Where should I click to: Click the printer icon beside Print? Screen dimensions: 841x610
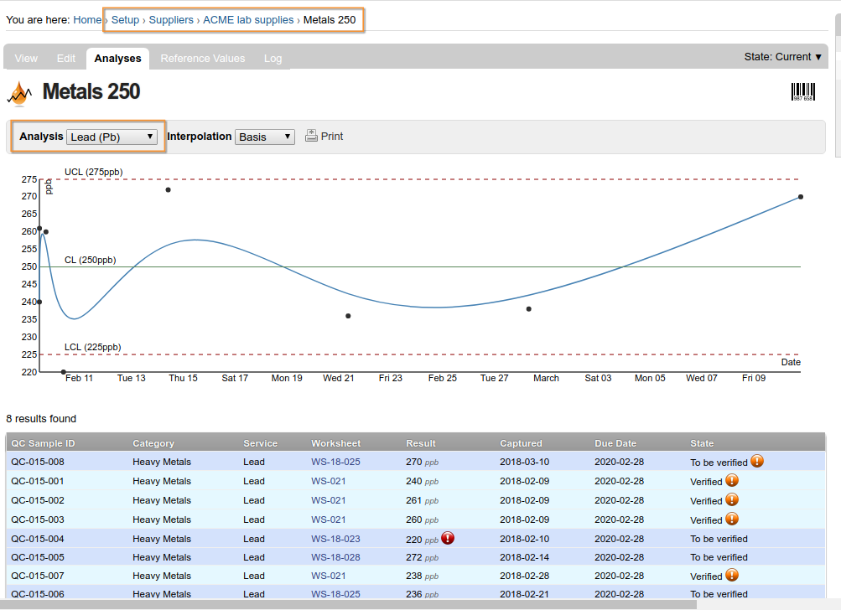[311, 136]
